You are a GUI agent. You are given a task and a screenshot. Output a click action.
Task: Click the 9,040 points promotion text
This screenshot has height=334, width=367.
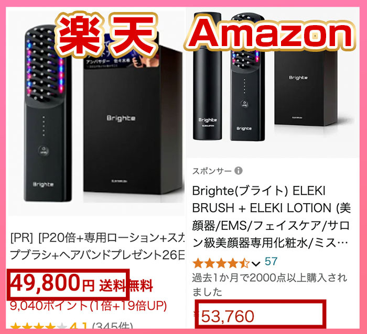tap(88, 306)
